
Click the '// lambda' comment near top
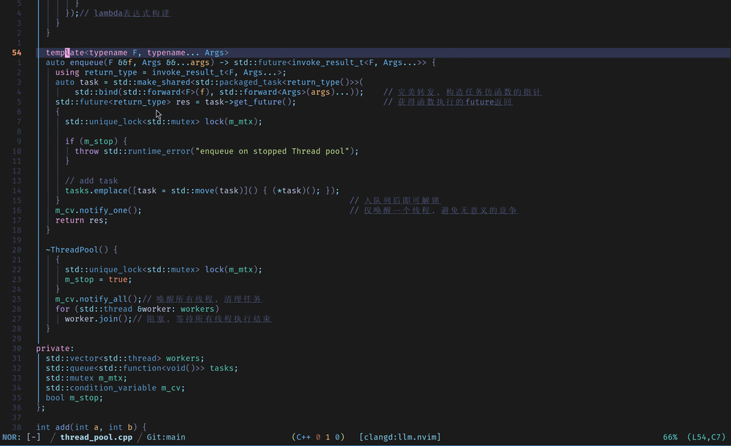(125, 13)
